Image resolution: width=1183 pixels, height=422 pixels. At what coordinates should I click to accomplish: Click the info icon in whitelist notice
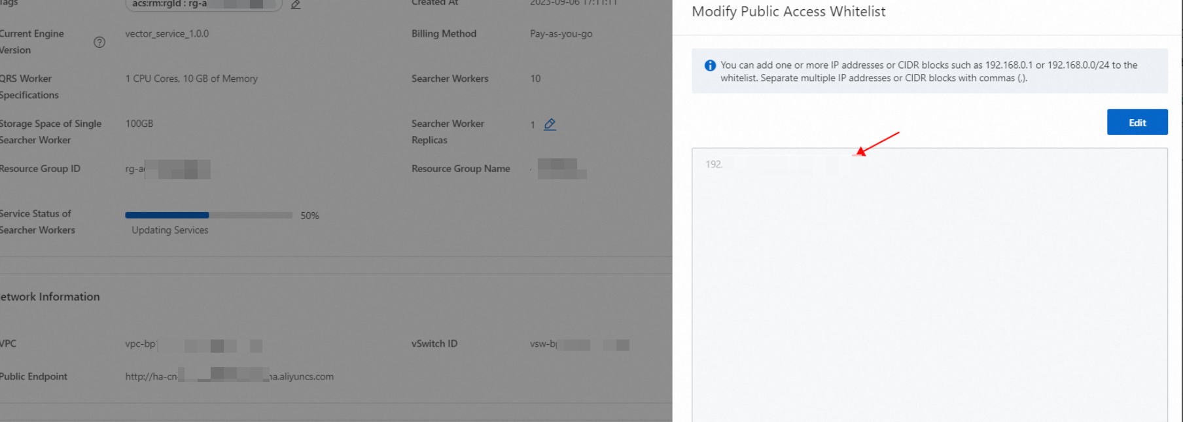[x=710, y=65]
